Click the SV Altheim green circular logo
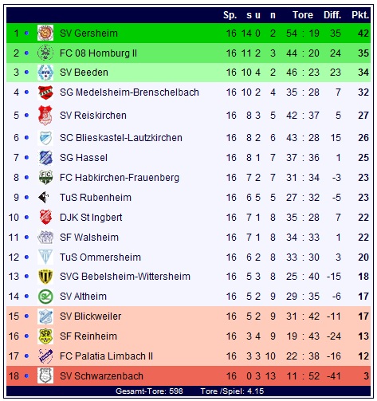377x401 pixels. point(45,297)
